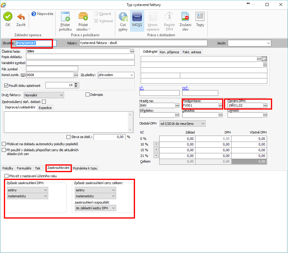The width and height of the screenshot is (288, 253).
Task: Open the Zp.platby dropdown
Action: (116, 75)
